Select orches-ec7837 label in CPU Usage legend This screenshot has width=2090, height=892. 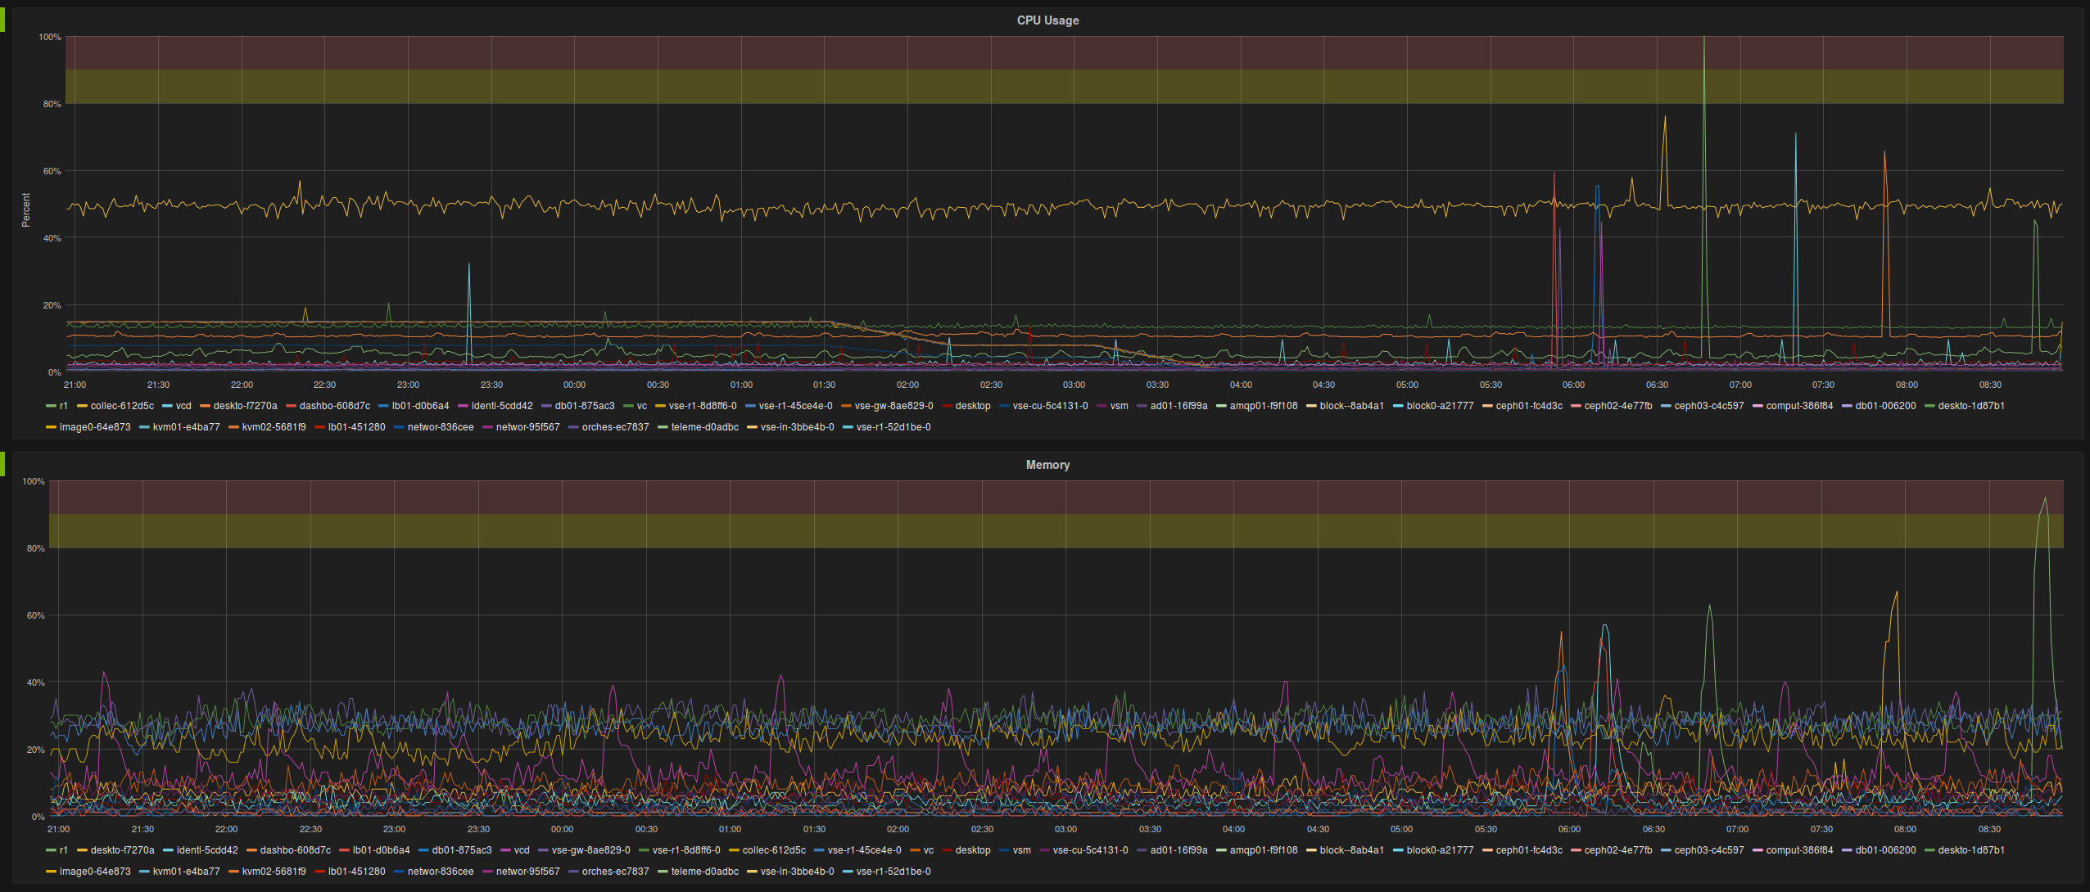614,427
